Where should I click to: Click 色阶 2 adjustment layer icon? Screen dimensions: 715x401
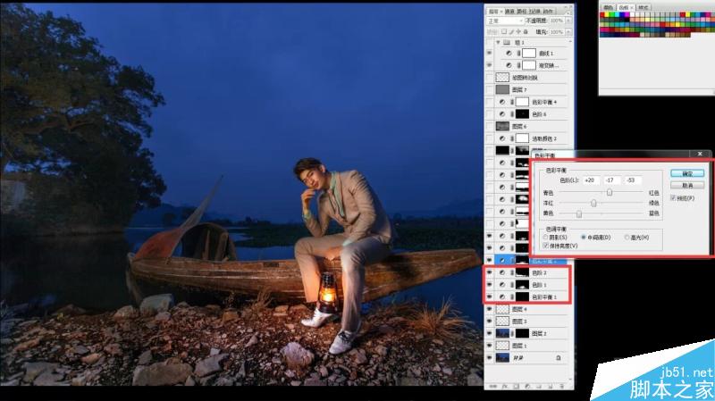click(x=502, y=272)
